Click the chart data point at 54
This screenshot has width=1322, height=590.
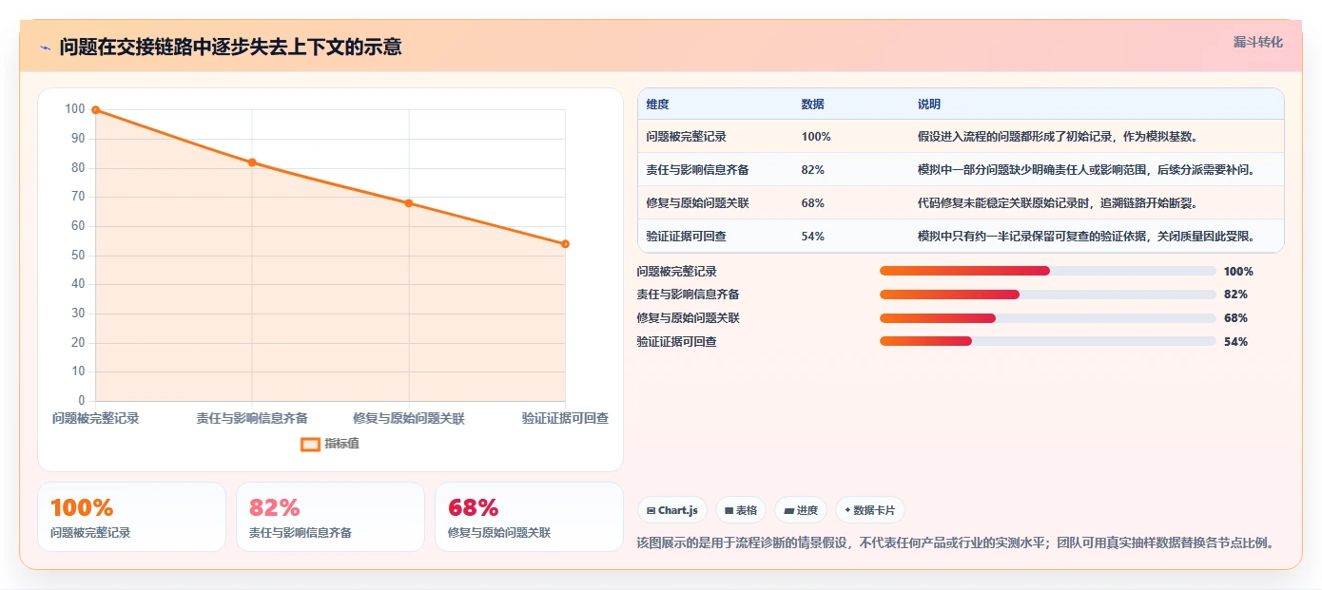pyautogui.click(x=565, y=244)
